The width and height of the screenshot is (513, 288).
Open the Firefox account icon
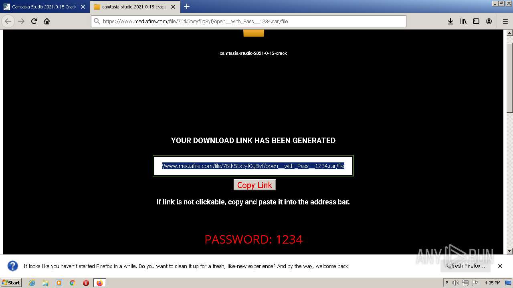click(x=489, y=21)
